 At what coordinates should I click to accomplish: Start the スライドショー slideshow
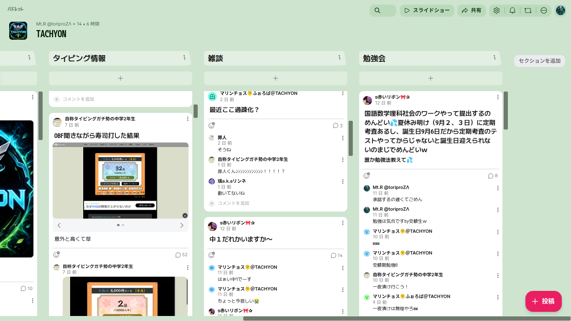[427, 10]
